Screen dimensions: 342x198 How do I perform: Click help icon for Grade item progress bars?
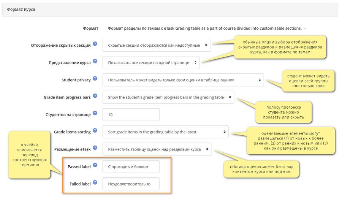tap(95, 96)
